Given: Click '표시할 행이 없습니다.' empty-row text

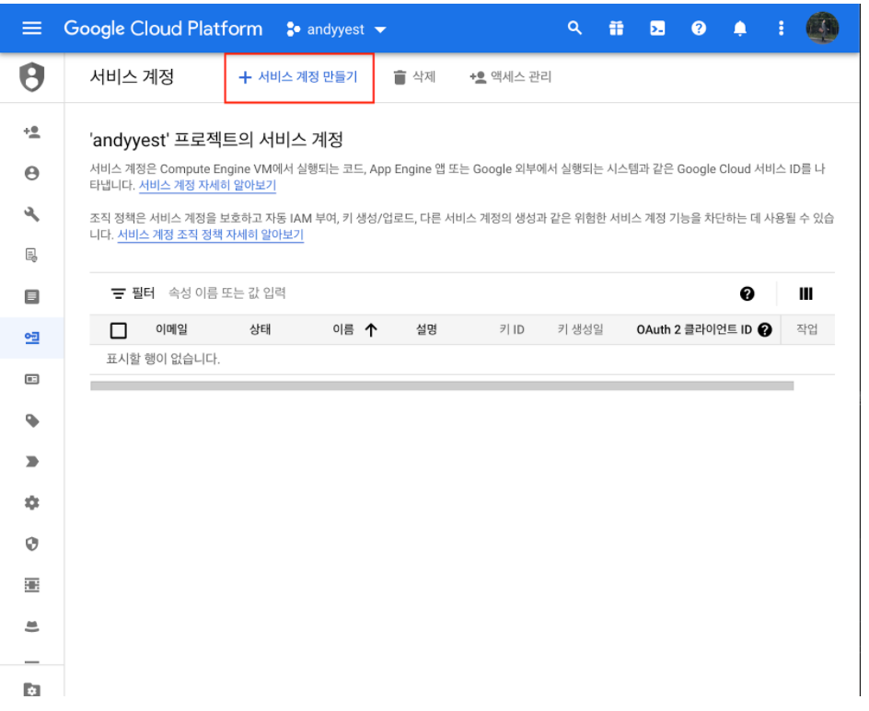Looking at the screenshot, I should (163, 360).
